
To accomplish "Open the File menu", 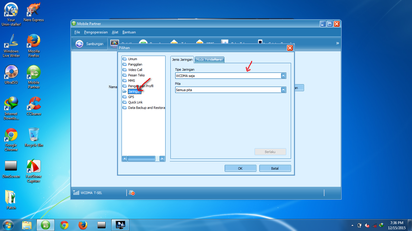I will 77,32.
